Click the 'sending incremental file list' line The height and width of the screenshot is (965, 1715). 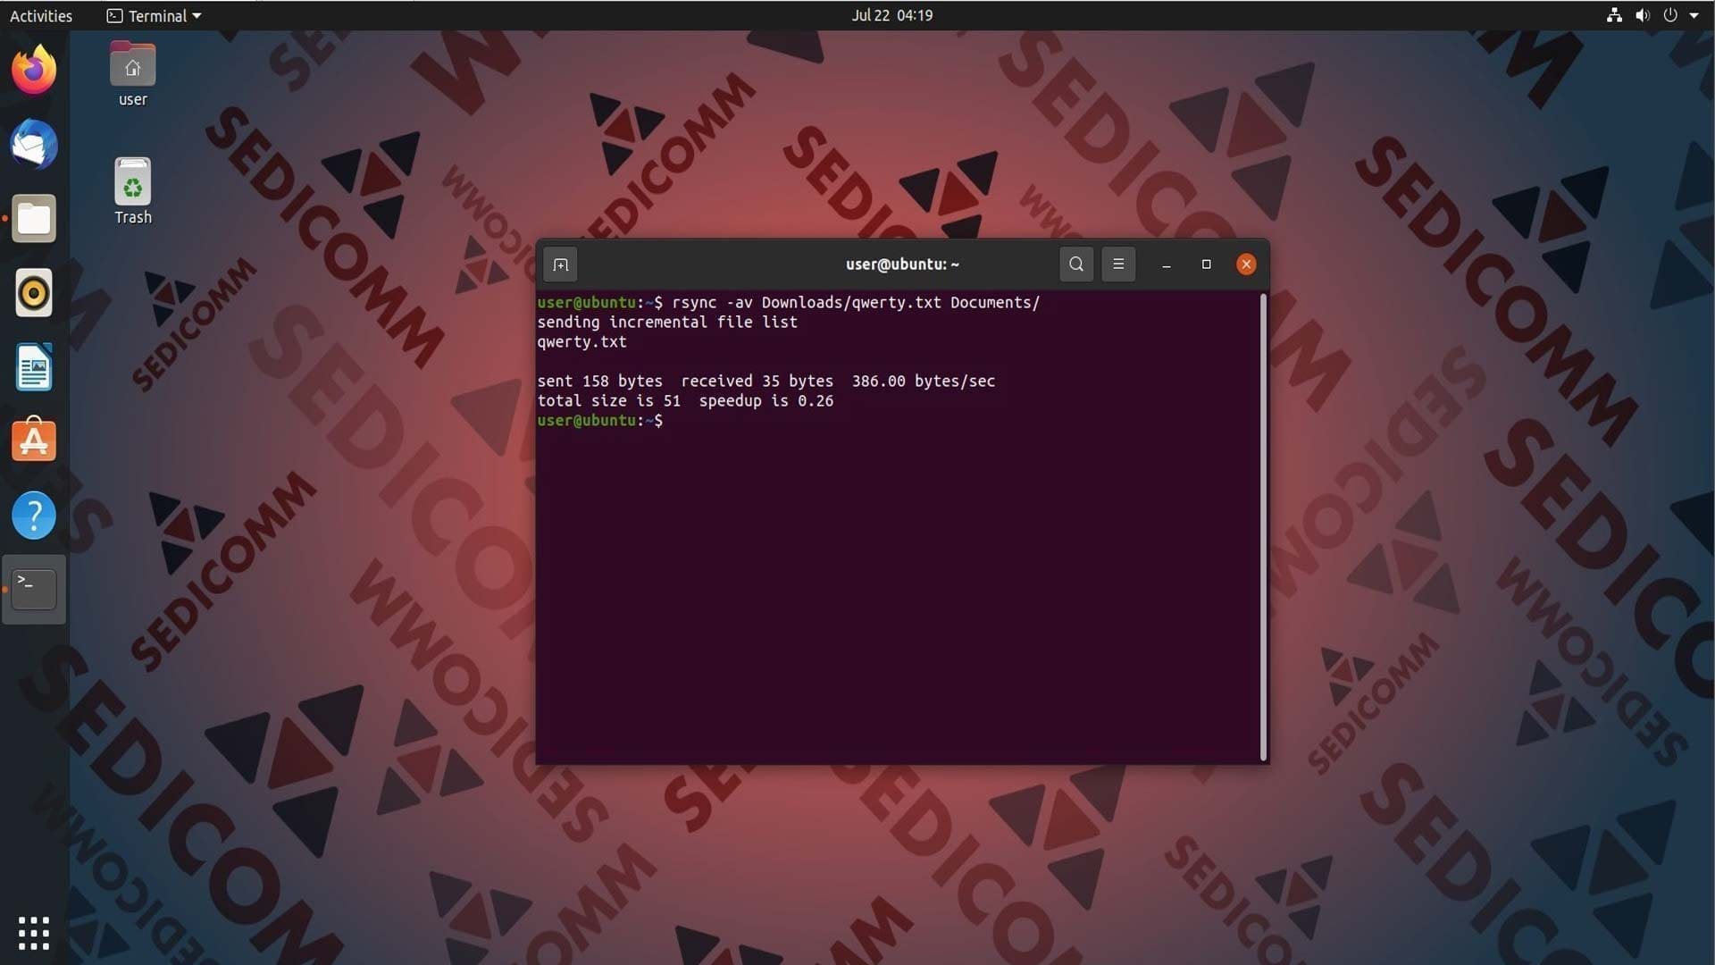(x=667, y=322)
